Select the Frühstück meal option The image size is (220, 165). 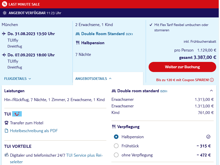point(116,146)
